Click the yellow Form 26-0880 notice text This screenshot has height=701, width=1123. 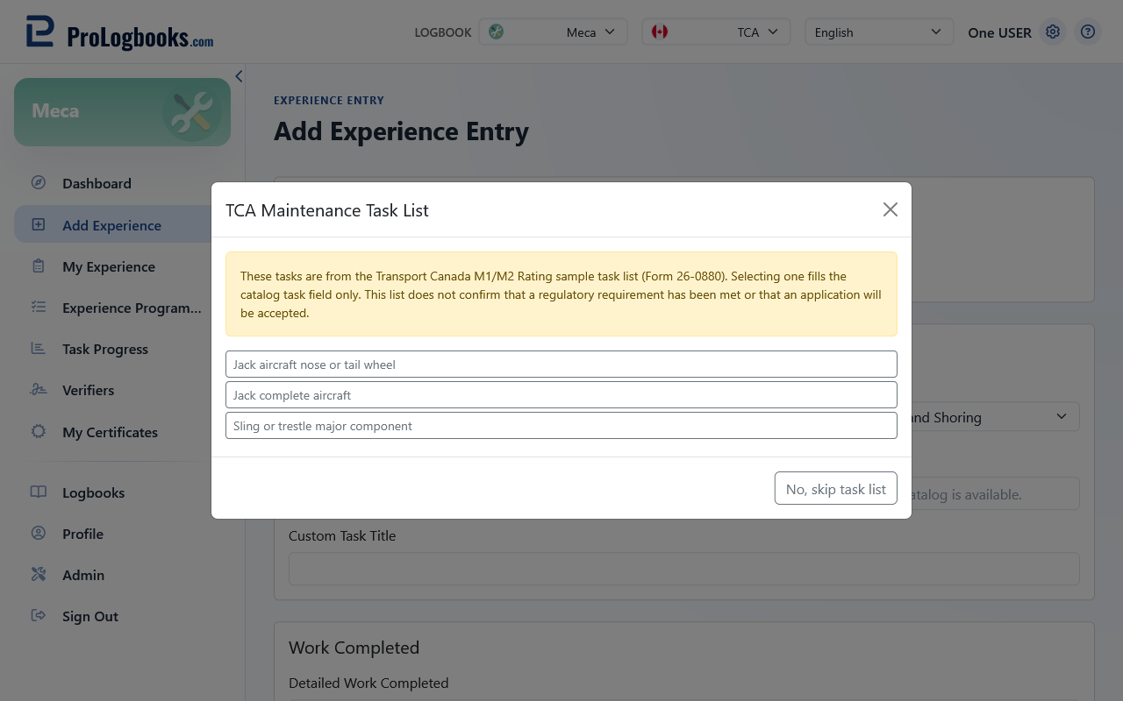pyautogui.click(x=561, y=294)
